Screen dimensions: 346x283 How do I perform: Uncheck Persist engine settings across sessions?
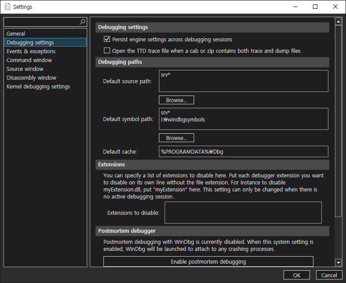pos(107,39)
